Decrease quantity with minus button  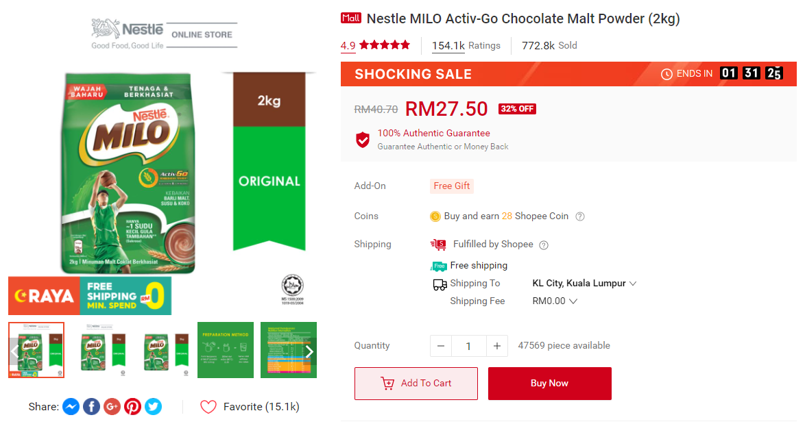coord(441,346)
